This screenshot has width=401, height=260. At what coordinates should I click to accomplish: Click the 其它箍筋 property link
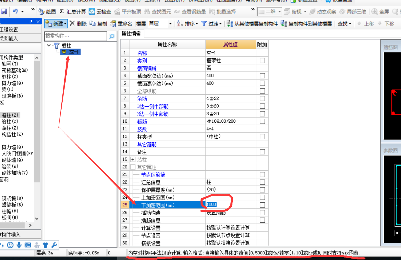click(x=147, y=144)
